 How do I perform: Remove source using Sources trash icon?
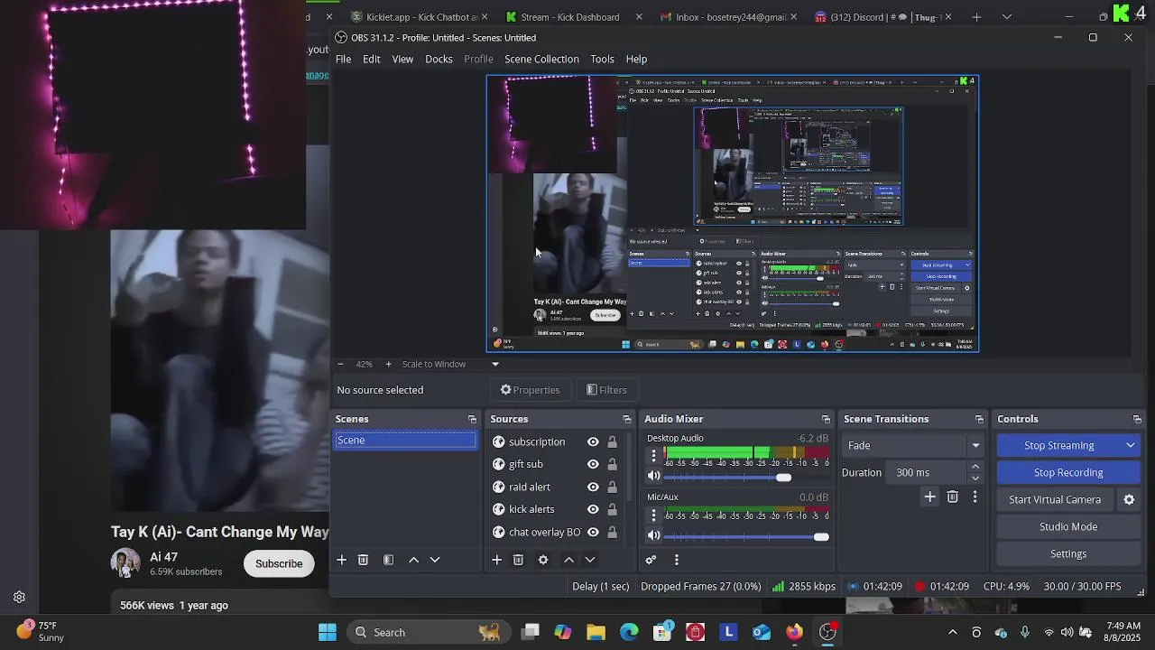click(518, 560)
